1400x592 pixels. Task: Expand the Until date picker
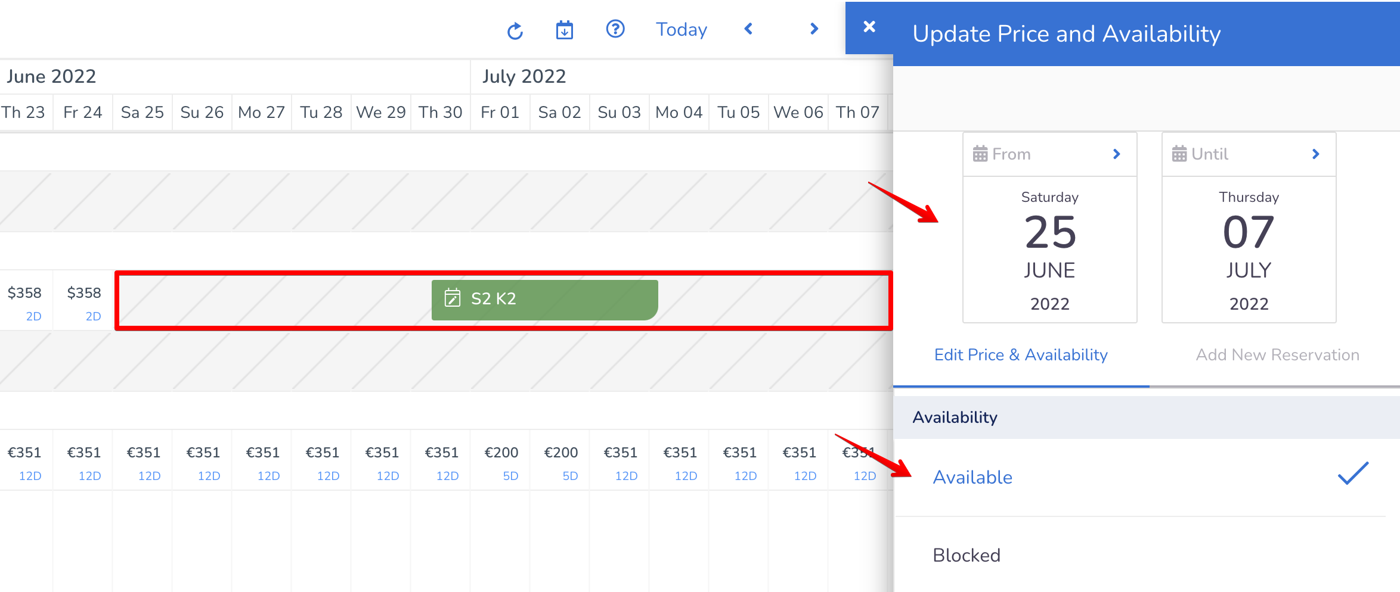(1316, 154)
